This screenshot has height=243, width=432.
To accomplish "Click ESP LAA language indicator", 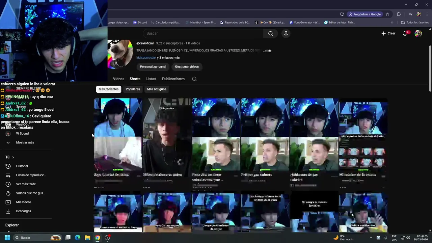I will (394, 238).
